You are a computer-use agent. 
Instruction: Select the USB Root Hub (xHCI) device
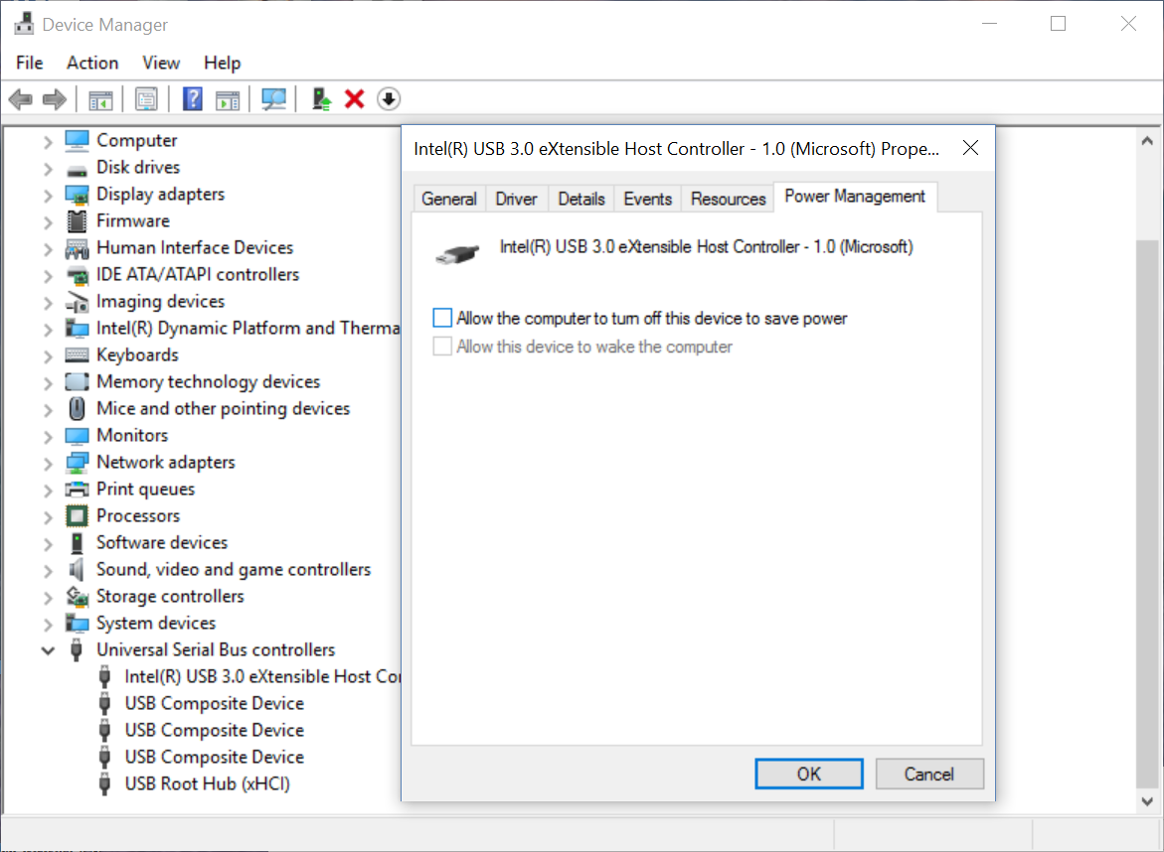[207, 783]
